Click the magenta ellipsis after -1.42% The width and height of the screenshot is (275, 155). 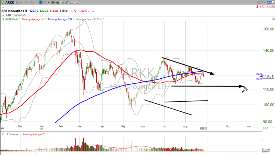tap(89, 11)
